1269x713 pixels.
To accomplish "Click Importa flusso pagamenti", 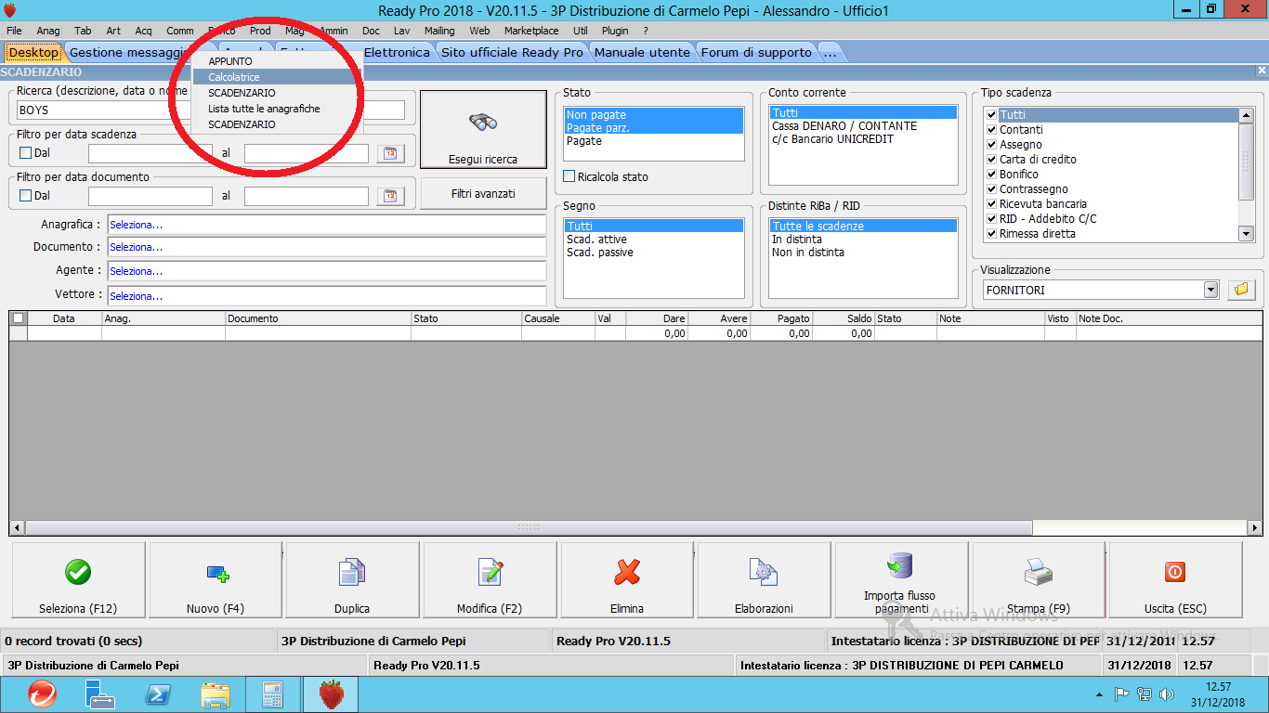I will pyautogui.click(x=901, y=580).
